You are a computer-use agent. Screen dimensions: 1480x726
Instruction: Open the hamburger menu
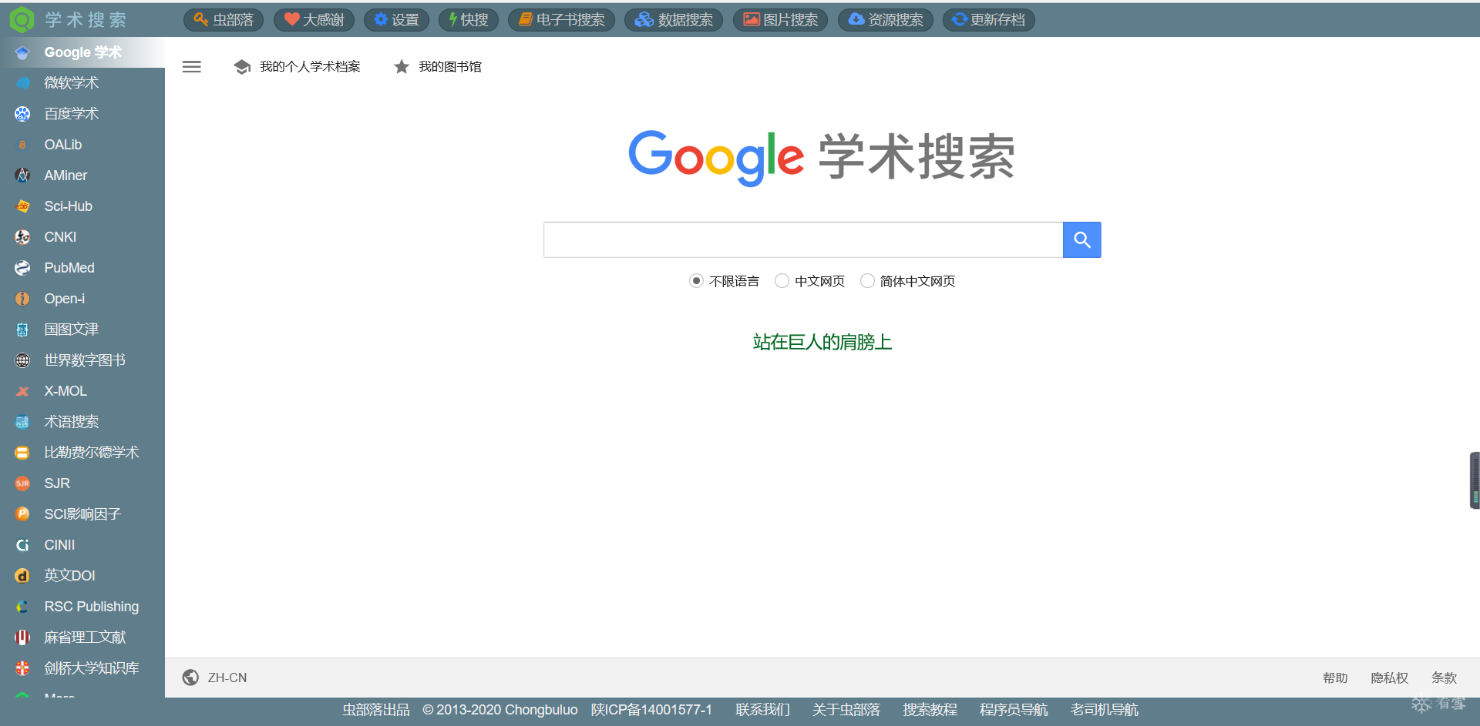point(192,67)
